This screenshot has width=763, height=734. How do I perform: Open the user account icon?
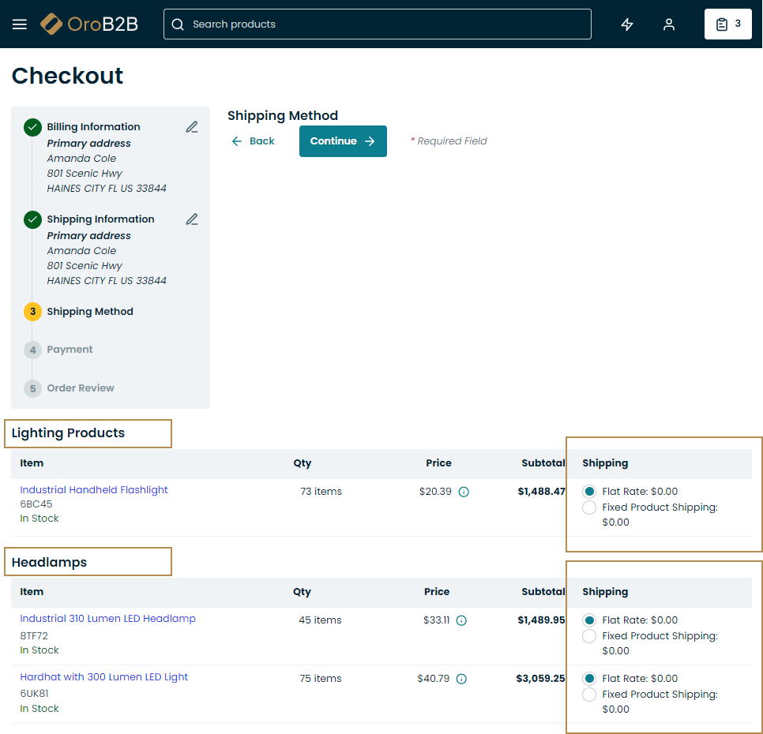669,24
